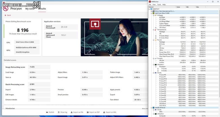Click the Value column header
Screen dimensions: 220x117
(181, 7)
